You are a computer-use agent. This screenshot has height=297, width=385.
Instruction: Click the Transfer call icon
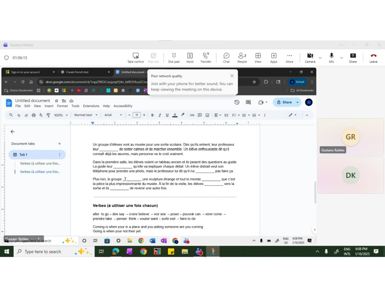pyautogui.click(x=206, y=58)
